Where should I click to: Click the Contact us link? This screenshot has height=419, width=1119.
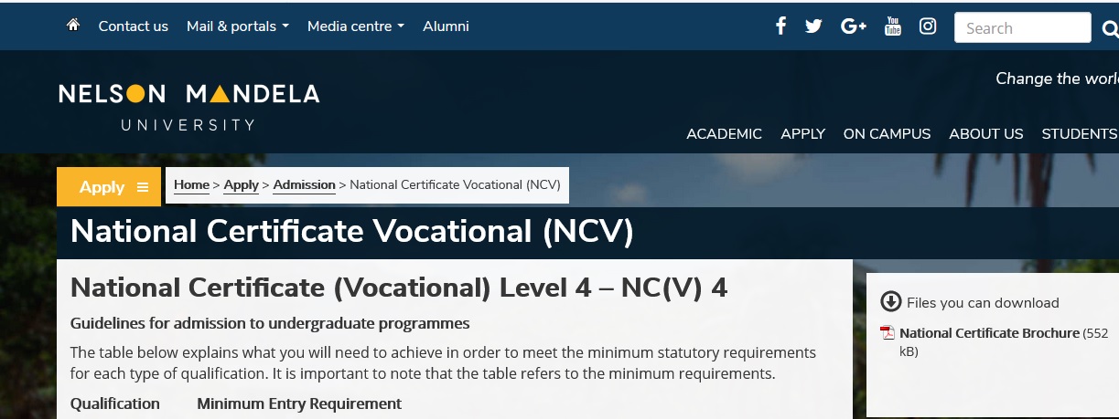(134, 26)
